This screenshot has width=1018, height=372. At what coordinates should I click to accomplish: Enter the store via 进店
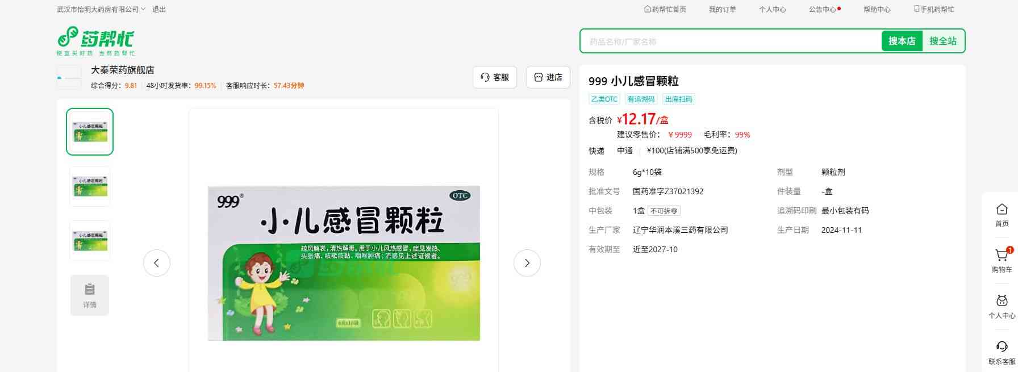pos(548,77)
